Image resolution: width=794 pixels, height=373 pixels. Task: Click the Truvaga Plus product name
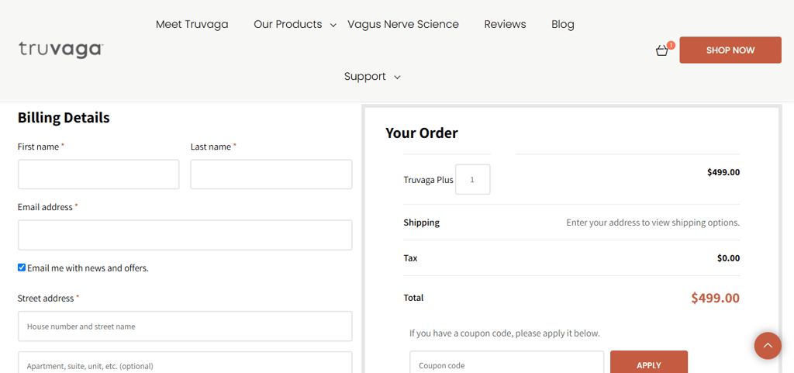click(428, 180)
